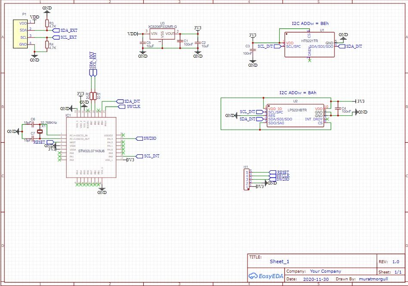Click resistor R4 4.7K
Image resolution: width=408 pixels, height=286 pixels.
pos(47,45)
